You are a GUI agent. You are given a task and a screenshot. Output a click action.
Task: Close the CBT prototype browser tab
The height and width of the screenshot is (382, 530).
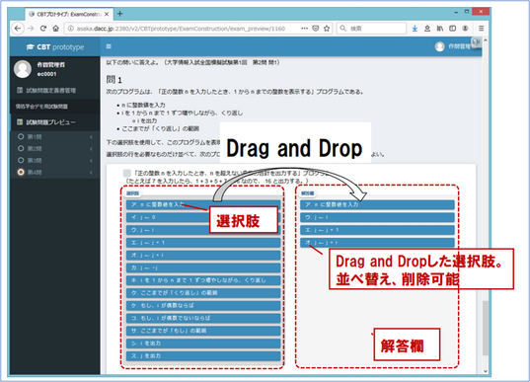pos(107,14)
